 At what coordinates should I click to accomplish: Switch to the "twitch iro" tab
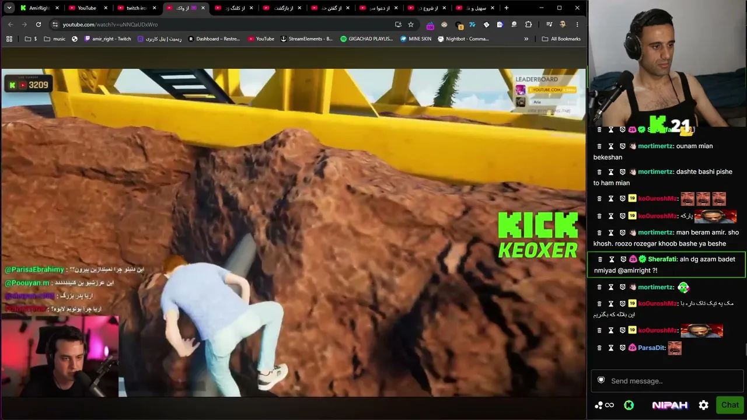pyautogui.click(x=136, y=8)
